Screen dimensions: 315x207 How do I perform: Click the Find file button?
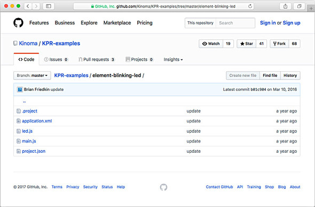[270, 76]
